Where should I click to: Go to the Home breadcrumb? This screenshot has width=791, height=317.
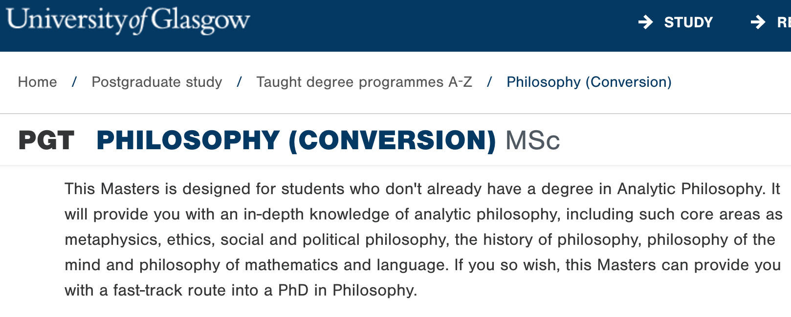[x=38, y=82]
